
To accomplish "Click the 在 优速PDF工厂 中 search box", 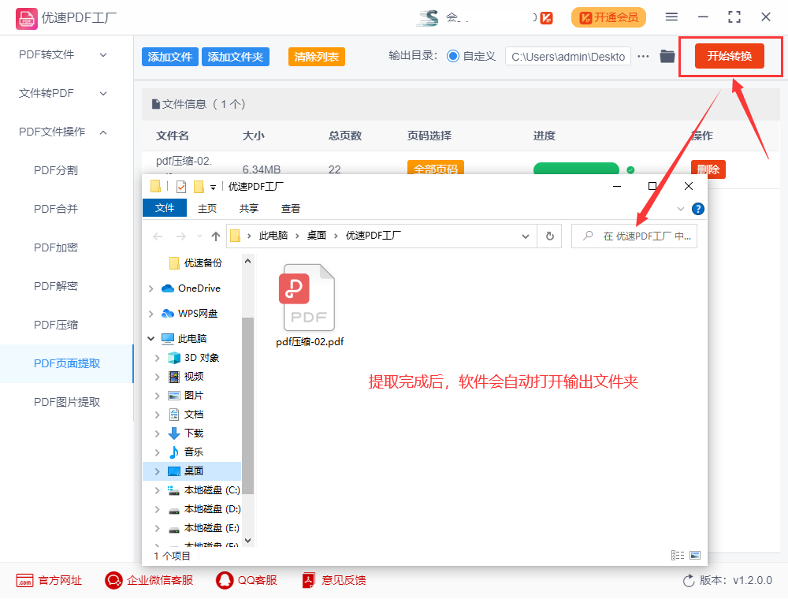I will 634,236.
